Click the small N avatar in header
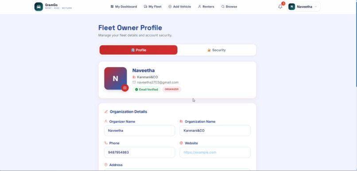 point(291,7)
